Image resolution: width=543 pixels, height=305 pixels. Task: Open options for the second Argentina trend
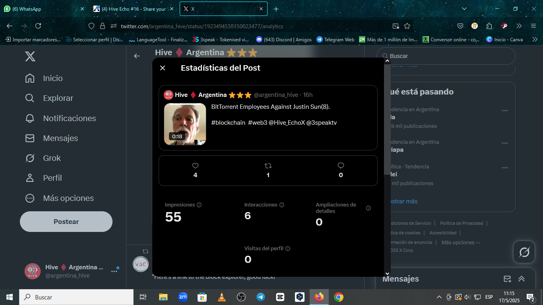tap(505, 143)
